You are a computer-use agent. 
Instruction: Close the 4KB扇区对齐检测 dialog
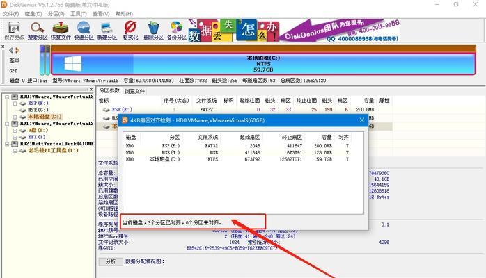361,120
